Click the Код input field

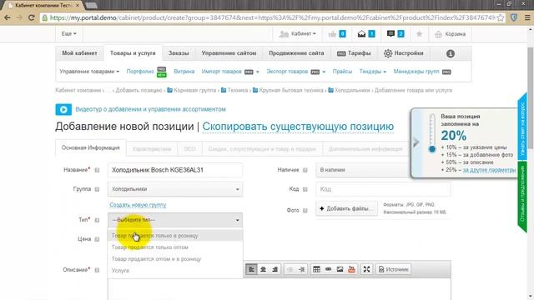pos(383,189)
